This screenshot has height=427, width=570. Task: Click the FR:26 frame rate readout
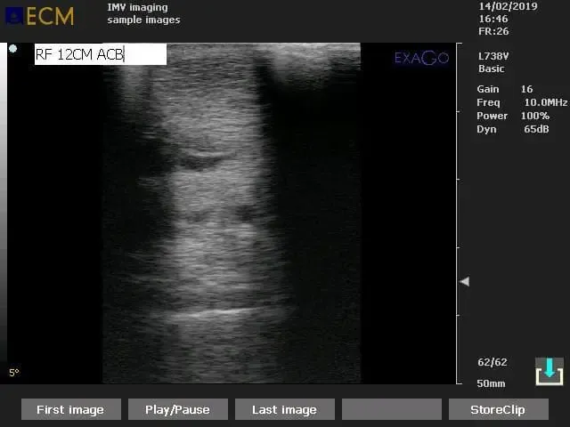493,32
